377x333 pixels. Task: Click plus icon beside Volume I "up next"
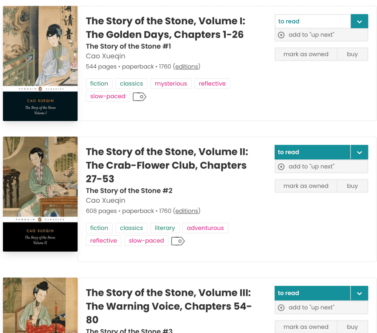(281, 35)
